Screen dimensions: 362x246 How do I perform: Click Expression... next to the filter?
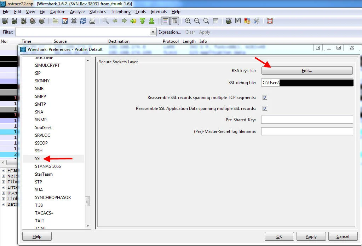pos(170,32)
